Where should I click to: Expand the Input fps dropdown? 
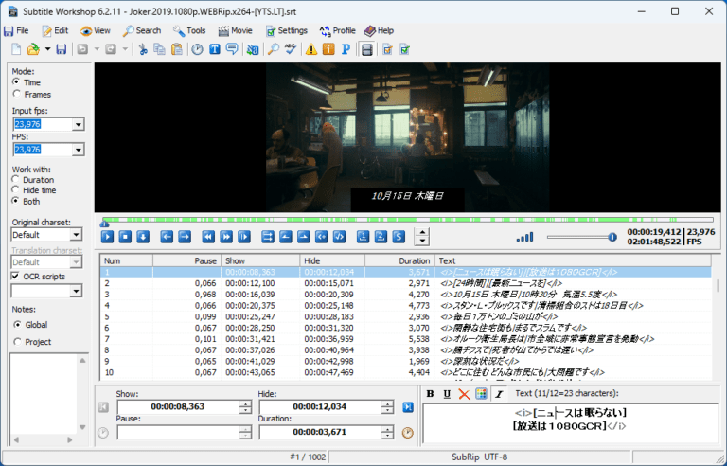tap(78, 124)
